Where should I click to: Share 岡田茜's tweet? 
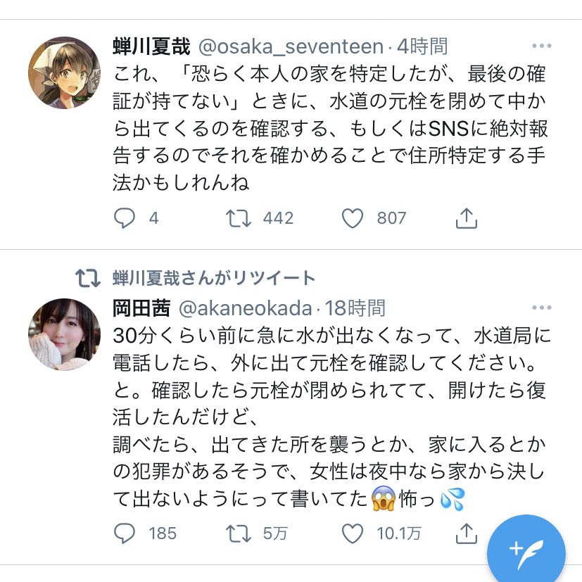468,533
